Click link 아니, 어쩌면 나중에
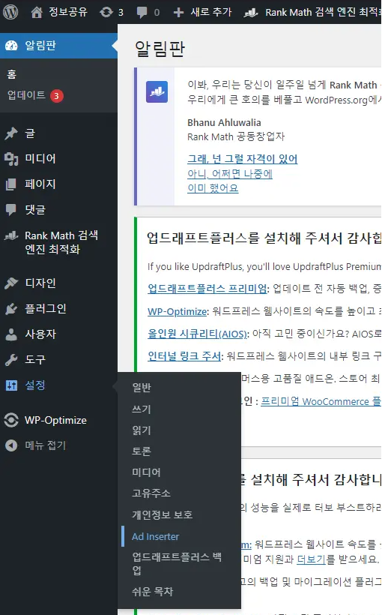This screenshot has height=615, width=382. 230,174
